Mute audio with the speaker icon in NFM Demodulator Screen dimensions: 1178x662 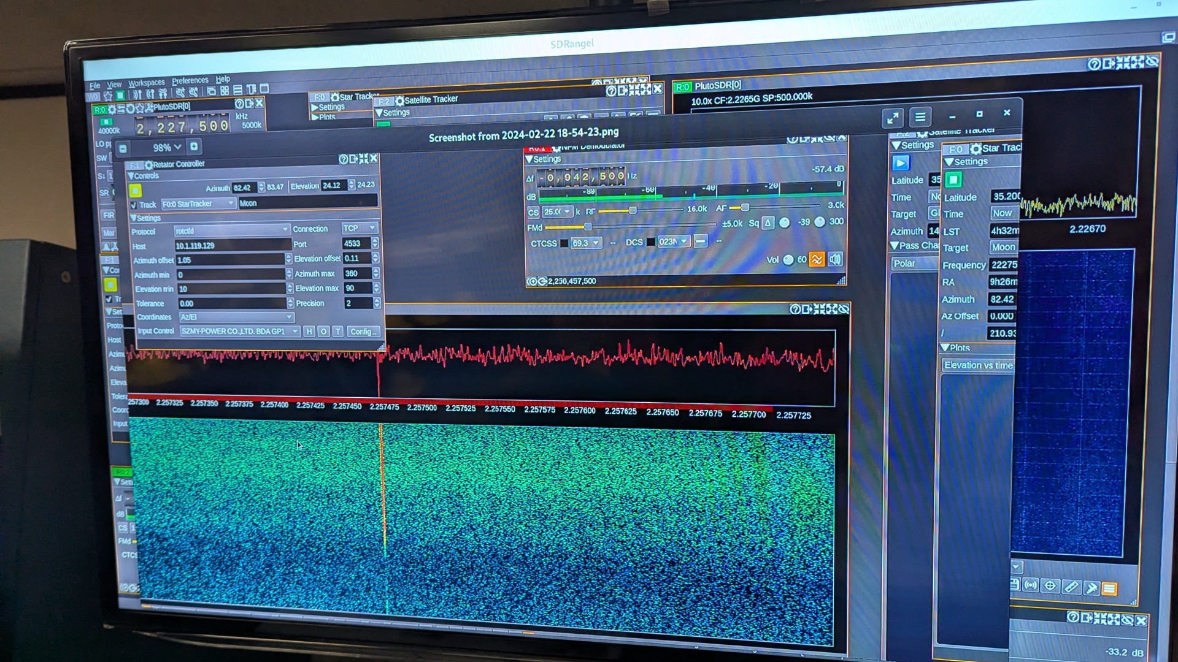[x=835, y=260]
